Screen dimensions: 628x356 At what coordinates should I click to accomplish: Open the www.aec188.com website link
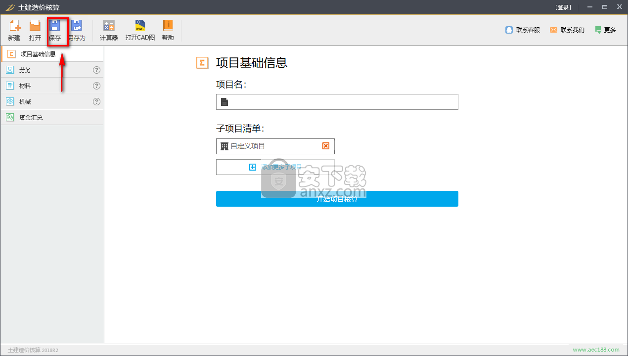coord(596,350)
